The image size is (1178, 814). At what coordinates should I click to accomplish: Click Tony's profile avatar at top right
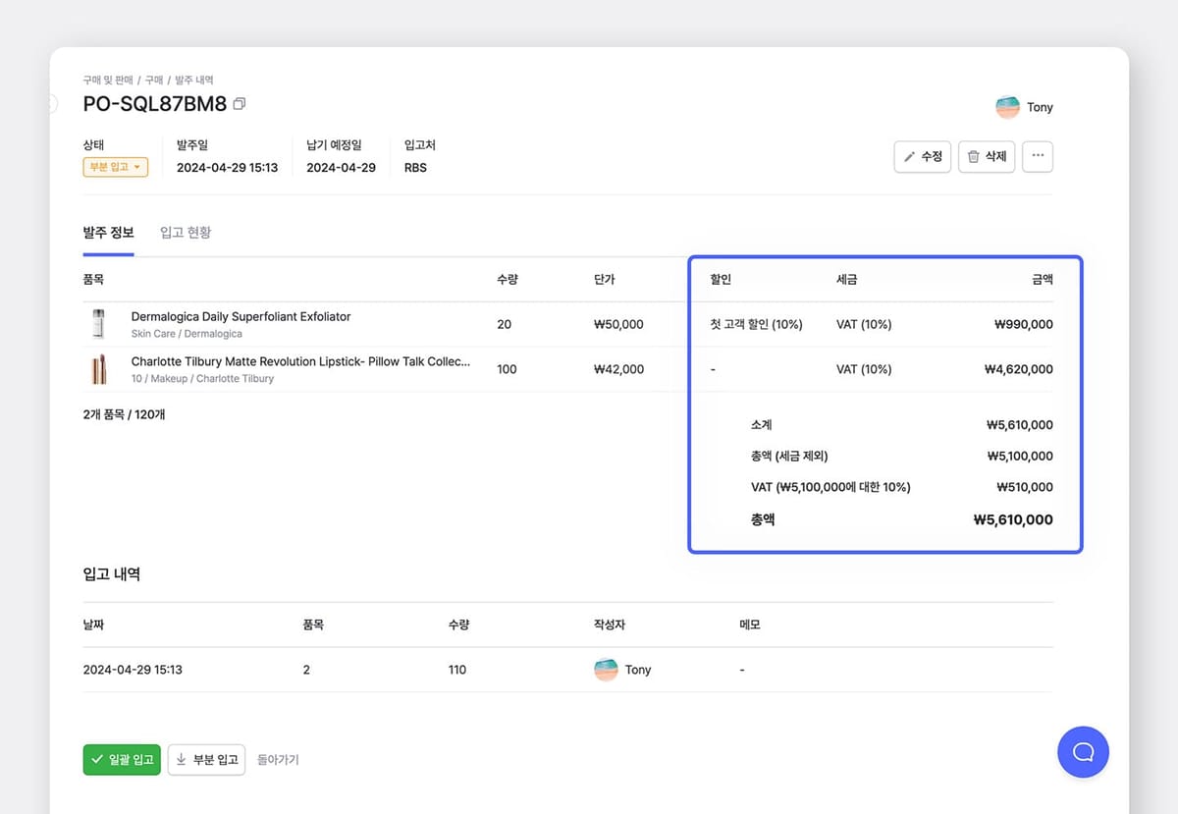[1007, 107]
